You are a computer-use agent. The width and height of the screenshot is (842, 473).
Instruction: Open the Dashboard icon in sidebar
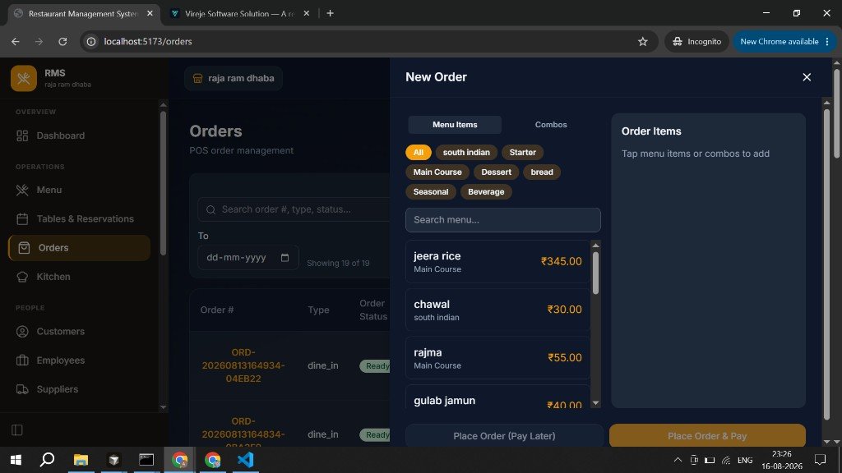pyautogui.click(x=22, y=135)
